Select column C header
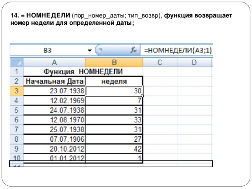 click(160, 62)
